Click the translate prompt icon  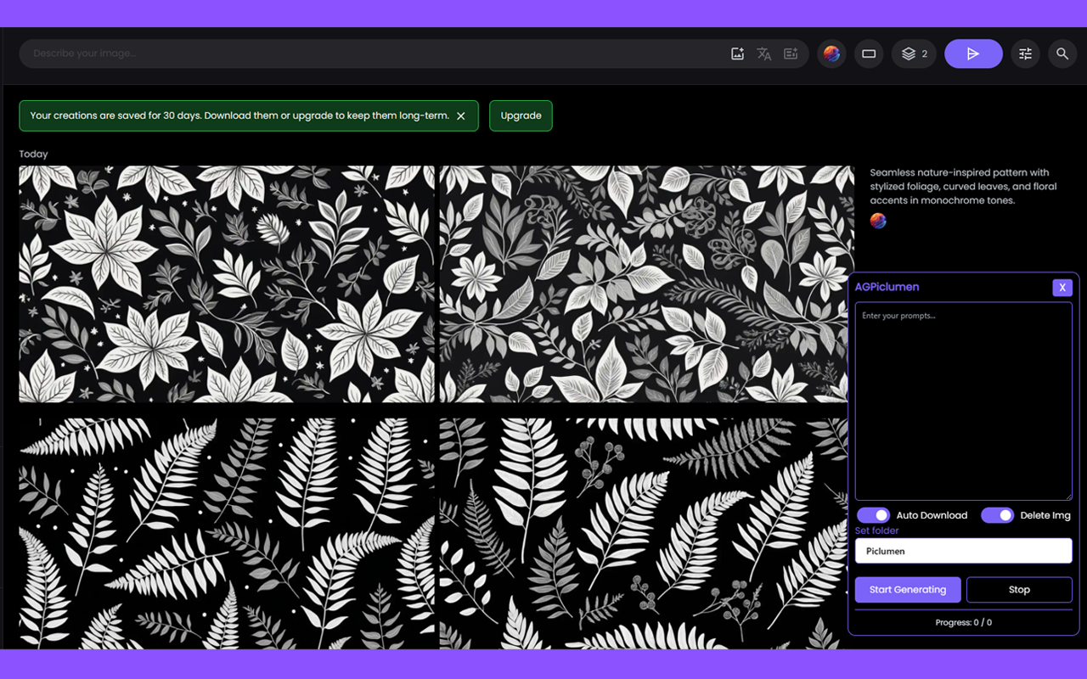coord(763,53)
